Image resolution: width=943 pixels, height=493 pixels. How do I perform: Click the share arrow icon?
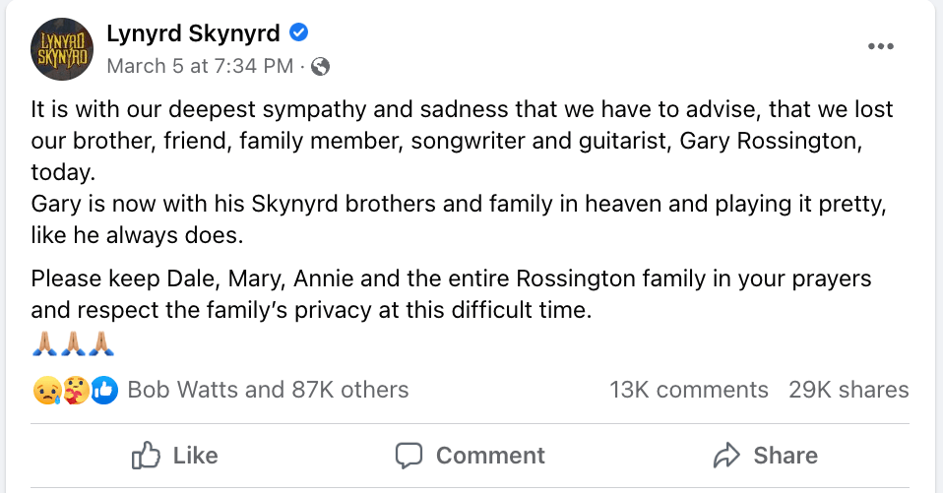point(726,455)
